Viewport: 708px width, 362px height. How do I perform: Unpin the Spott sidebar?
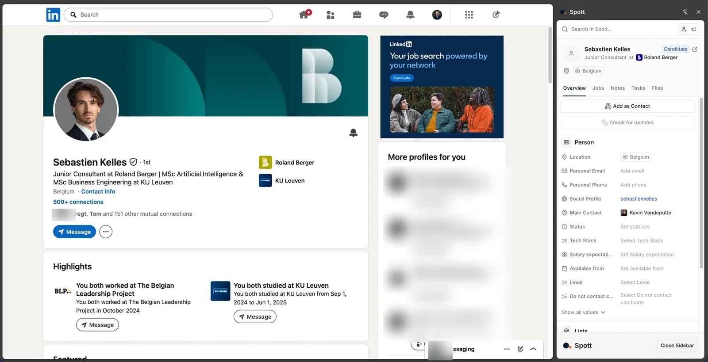[685, 12]
